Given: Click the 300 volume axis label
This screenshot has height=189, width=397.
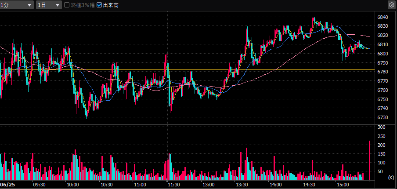Looking at the screenshot, I should pyautogui.click(x=382, y=127).
